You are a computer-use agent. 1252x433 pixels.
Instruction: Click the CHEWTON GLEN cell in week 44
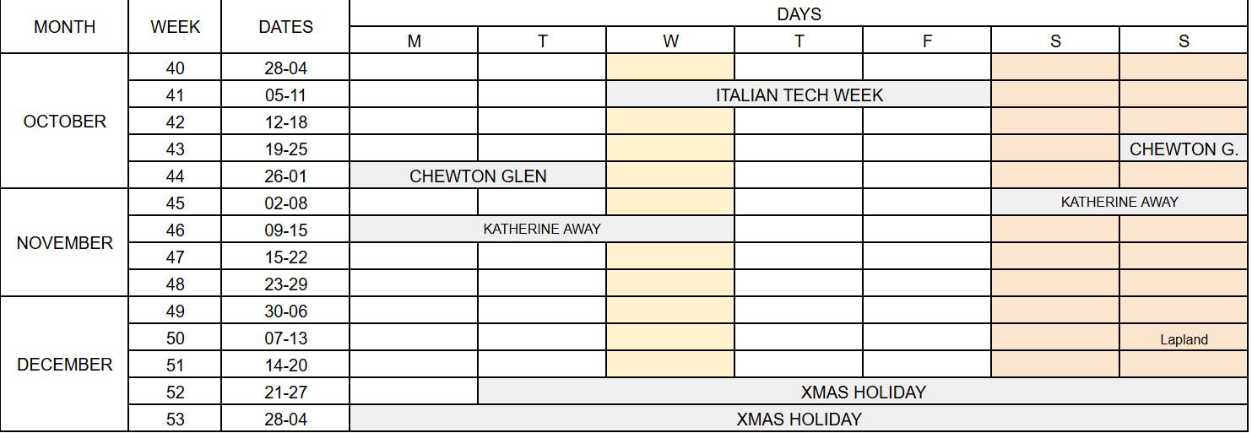[x=478, y=176]
